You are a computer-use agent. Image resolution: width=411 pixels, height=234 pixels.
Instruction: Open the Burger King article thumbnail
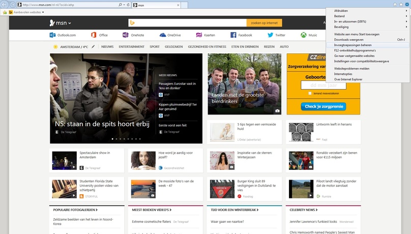[222, 189]
